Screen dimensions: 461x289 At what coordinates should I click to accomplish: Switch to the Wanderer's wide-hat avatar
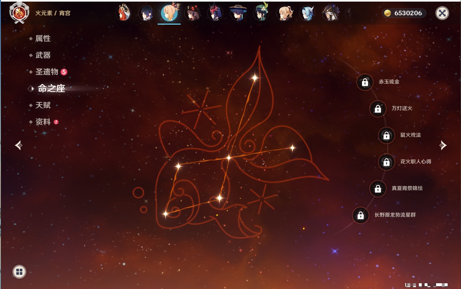tap(238, 13)
